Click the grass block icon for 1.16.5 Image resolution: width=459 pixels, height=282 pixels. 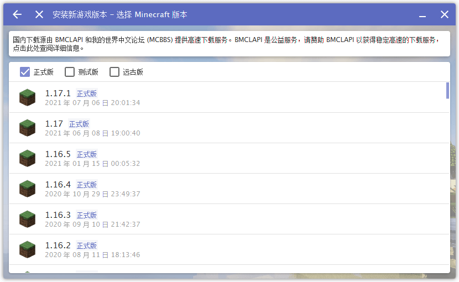[x=27, y=158]
